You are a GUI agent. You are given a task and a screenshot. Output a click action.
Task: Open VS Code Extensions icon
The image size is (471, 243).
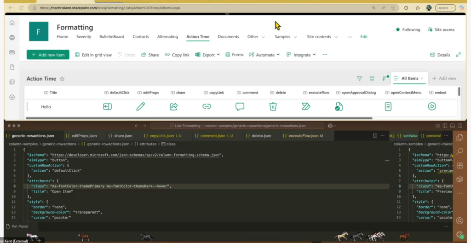460,165
